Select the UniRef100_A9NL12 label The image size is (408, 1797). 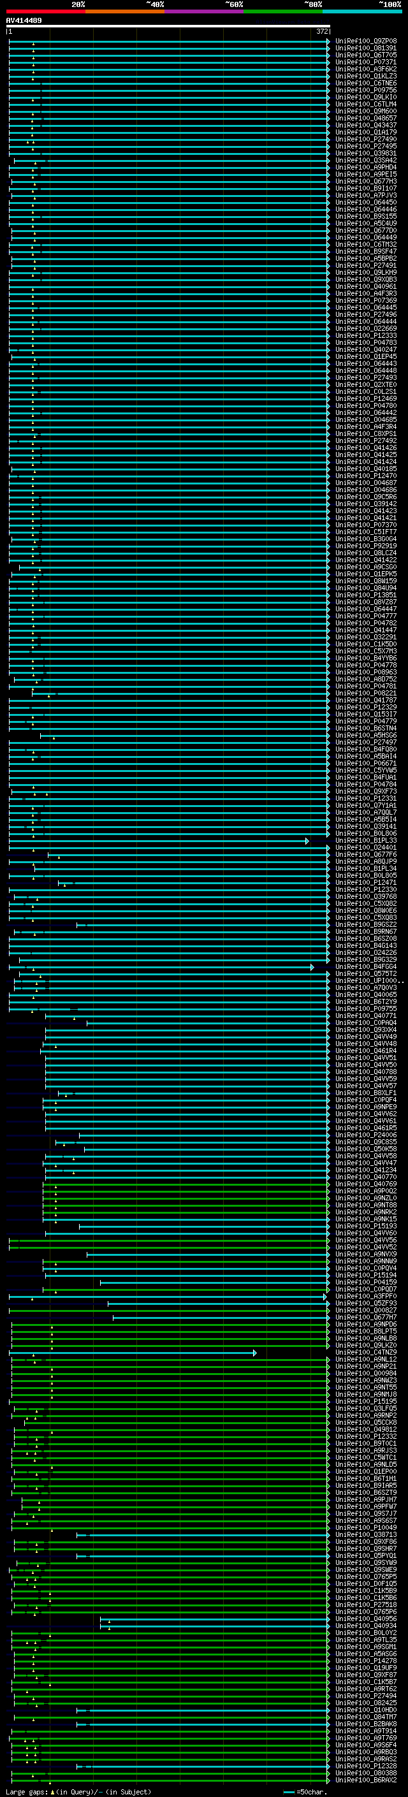click(x=365, y=1359)
